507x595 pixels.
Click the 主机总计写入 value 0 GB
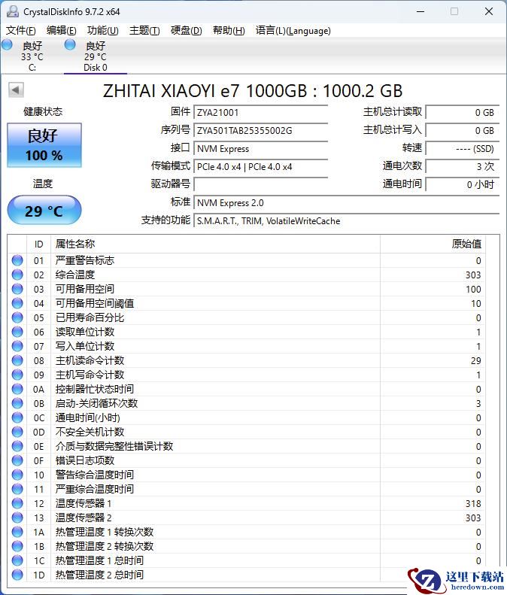coord(462,131)
